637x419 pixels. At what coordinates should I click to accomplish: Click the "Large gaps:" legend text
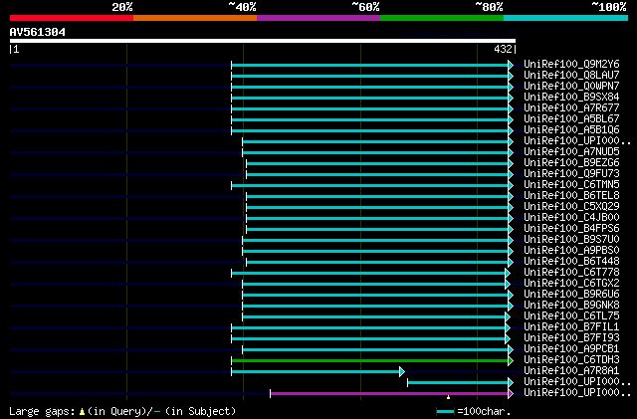pyautogui.click(x=42, y=412)
